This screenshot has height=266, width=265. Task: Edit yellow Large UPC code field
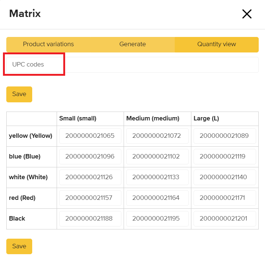225,136
